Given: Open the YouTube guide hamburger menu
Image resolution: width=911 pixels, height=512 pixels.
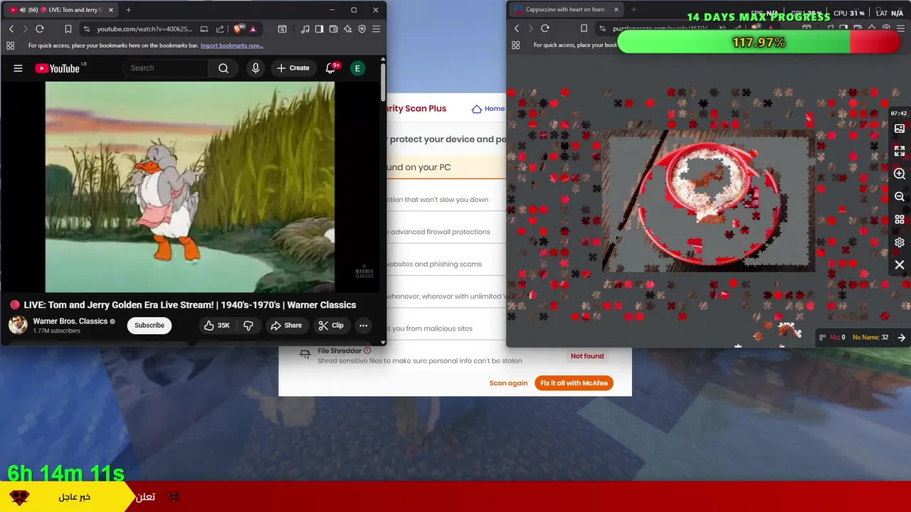Looking at the screenshot, I should click(x=18, y=68).
